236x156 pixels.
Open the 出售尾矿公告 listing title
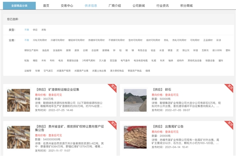(x=174, y=127)
